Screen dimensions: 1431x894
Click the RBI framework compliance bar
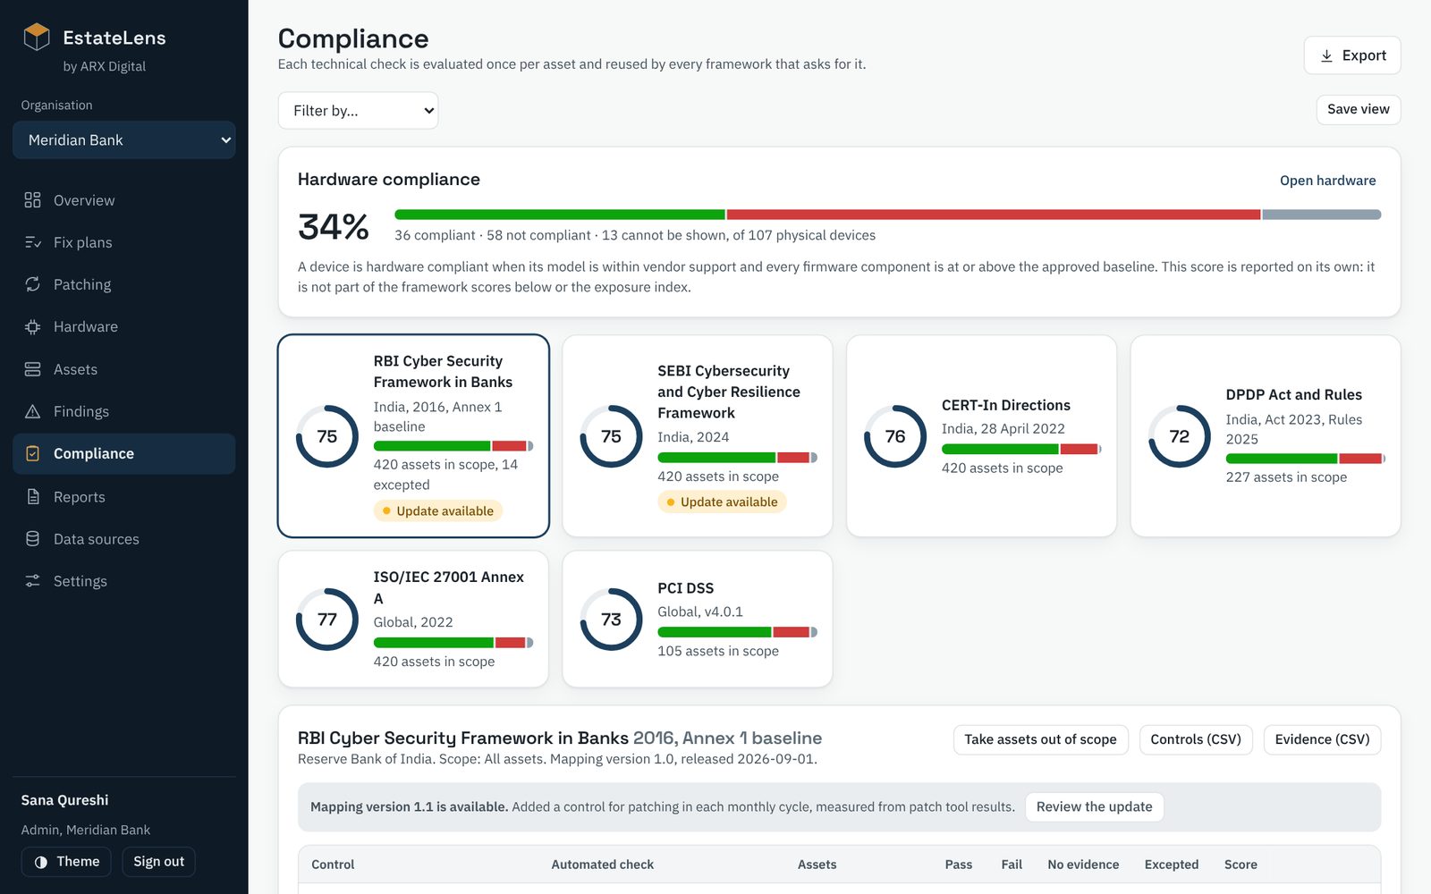[x=453, y=445]
